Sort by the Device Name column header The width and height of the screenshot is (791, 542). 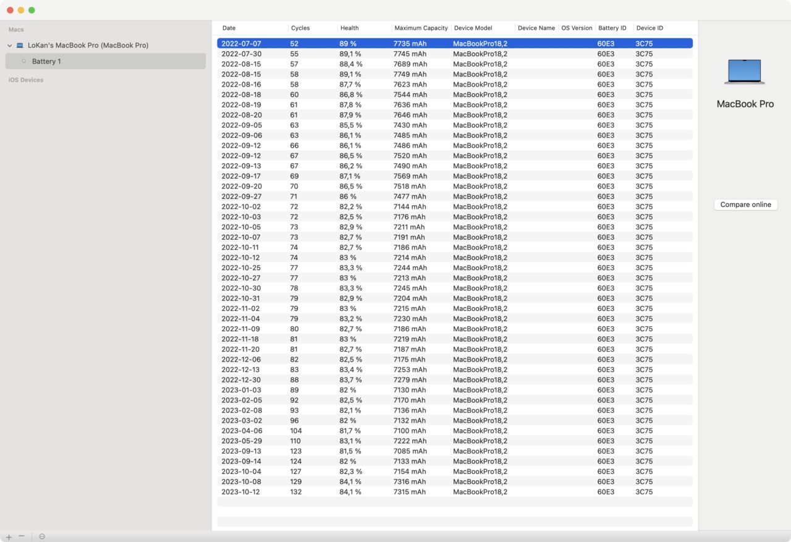536,28
